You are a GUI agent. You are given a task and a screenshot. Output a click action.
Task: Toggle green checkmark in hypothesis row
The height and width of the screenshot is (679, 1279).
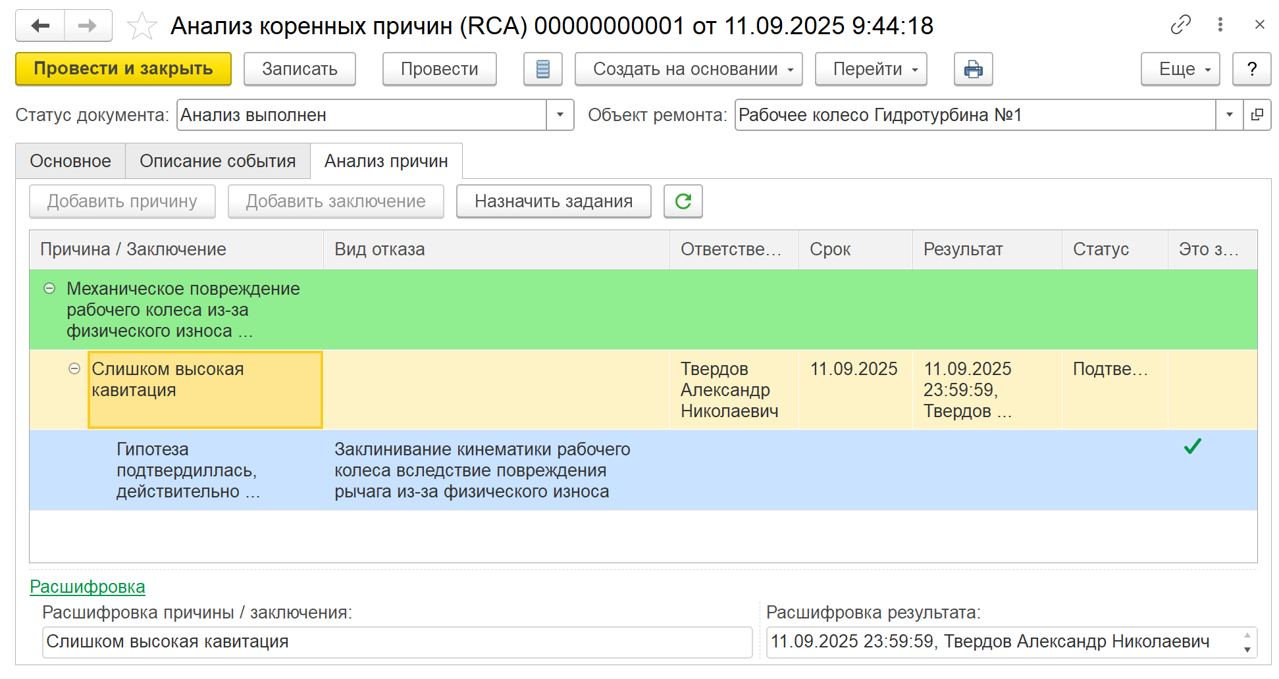(x=1192, y=447)
